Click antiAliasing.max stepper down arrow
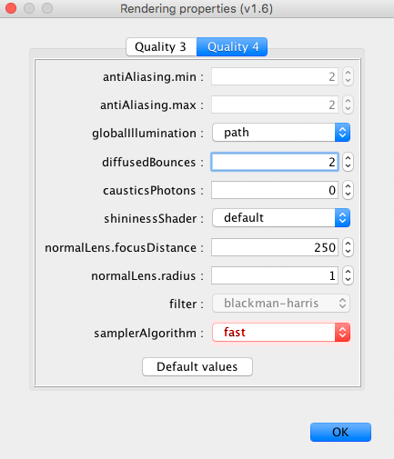Viewport: 394px width, 459px height. point(348,109)
